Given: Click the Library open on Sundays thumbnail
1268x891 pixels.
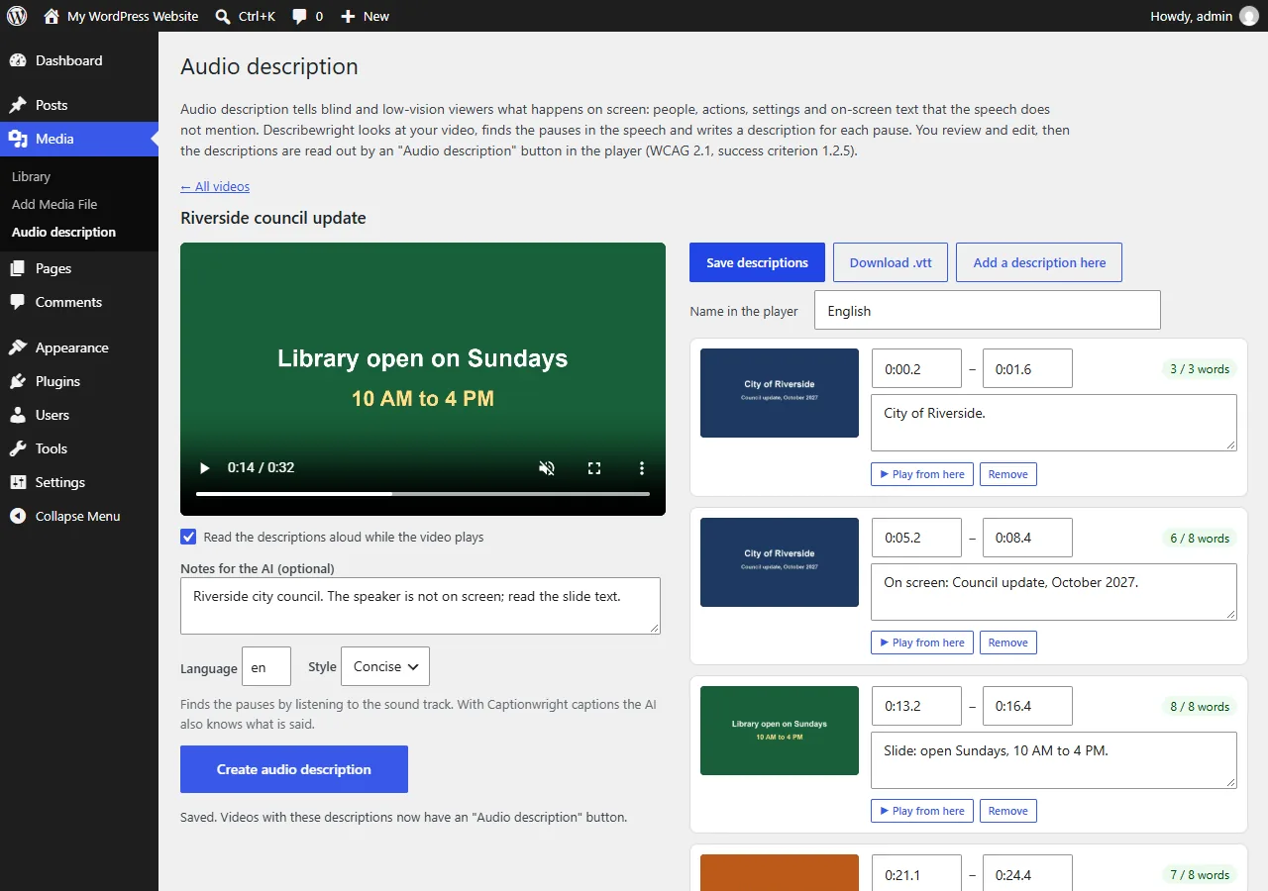Looking at the screenshot, I should click(780, 731).
